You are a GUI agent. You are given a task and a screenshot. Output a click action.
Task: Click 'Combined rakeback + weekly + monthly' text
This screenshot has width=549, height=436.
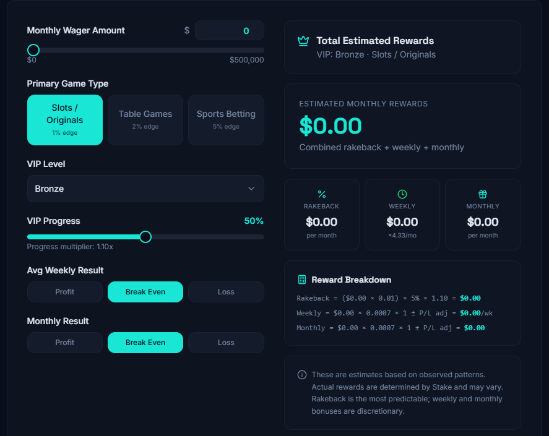click(x=382, y=147)
